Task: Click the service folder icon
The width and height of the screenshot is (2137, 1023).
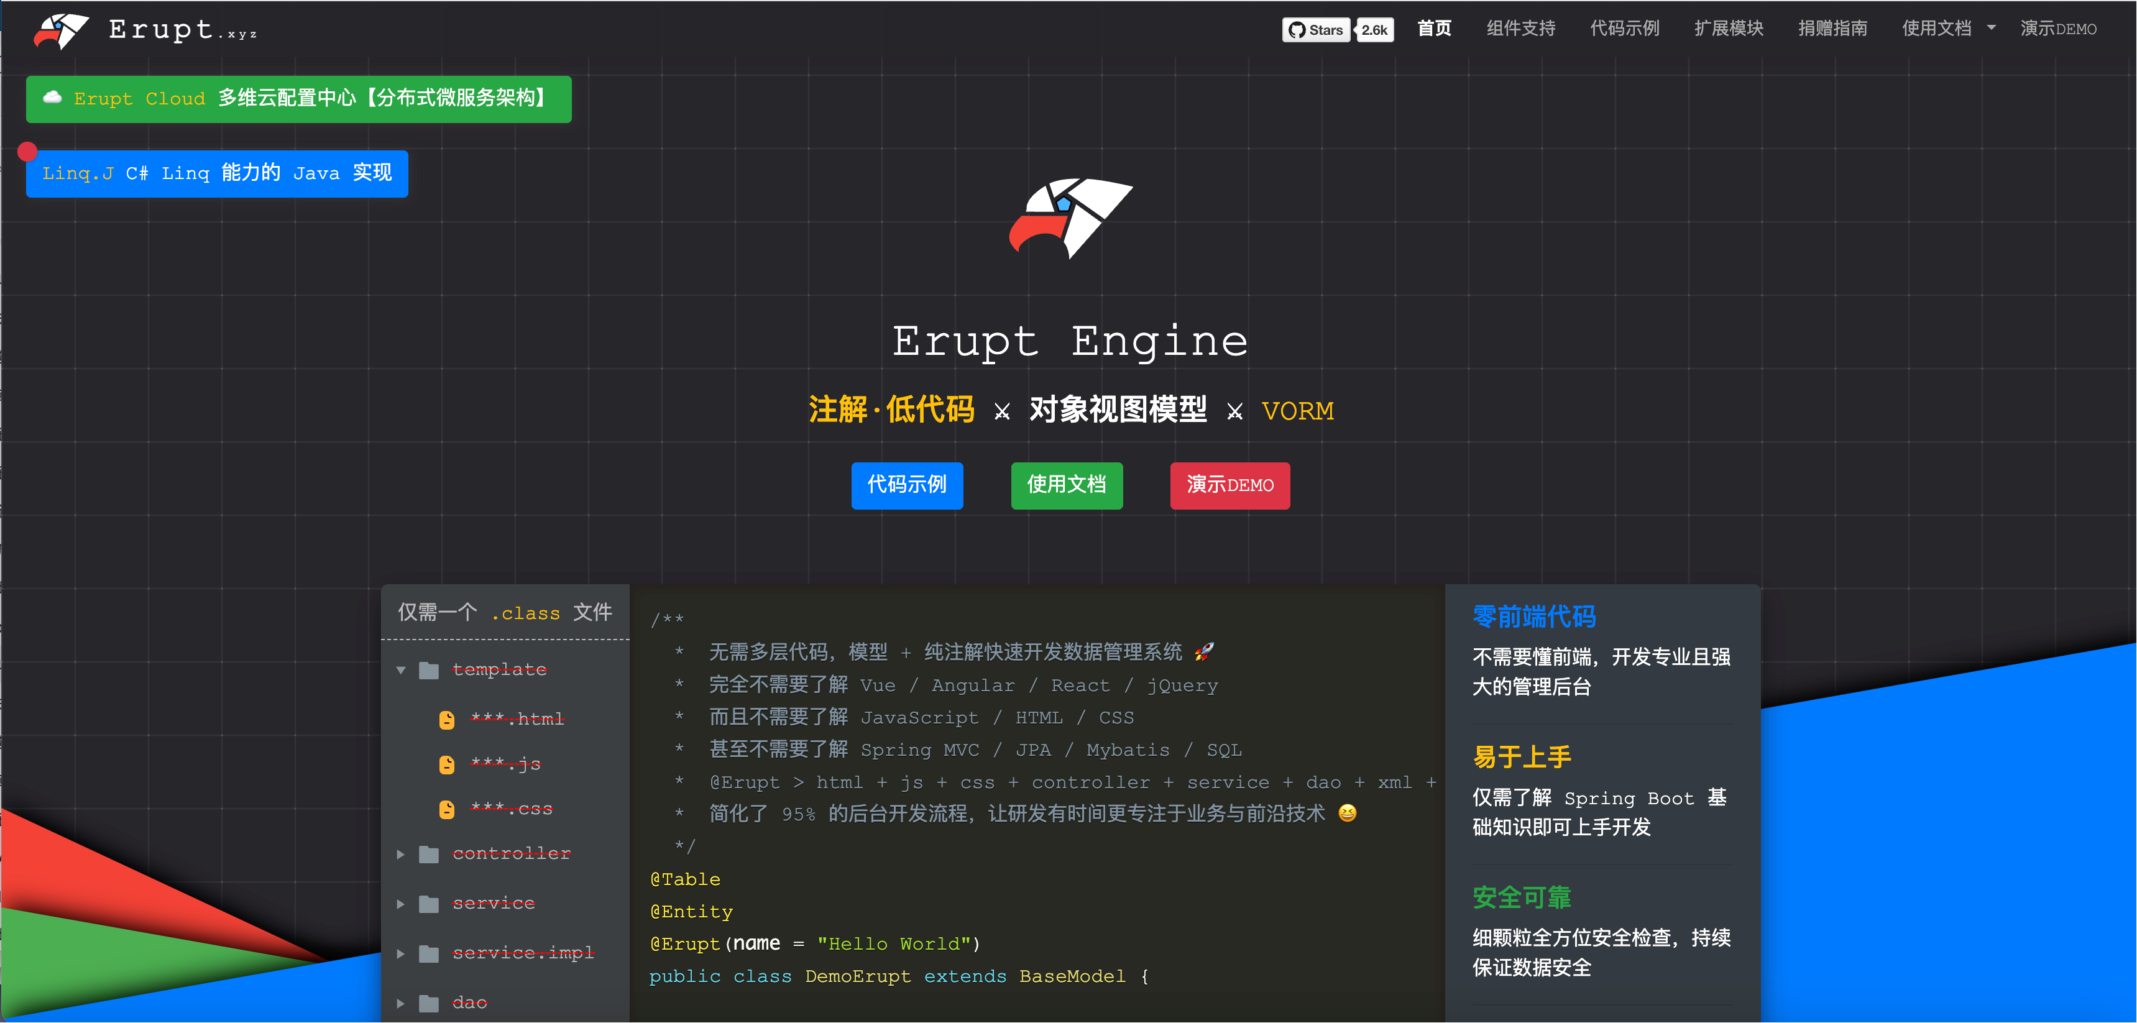Action: point(429,904)
